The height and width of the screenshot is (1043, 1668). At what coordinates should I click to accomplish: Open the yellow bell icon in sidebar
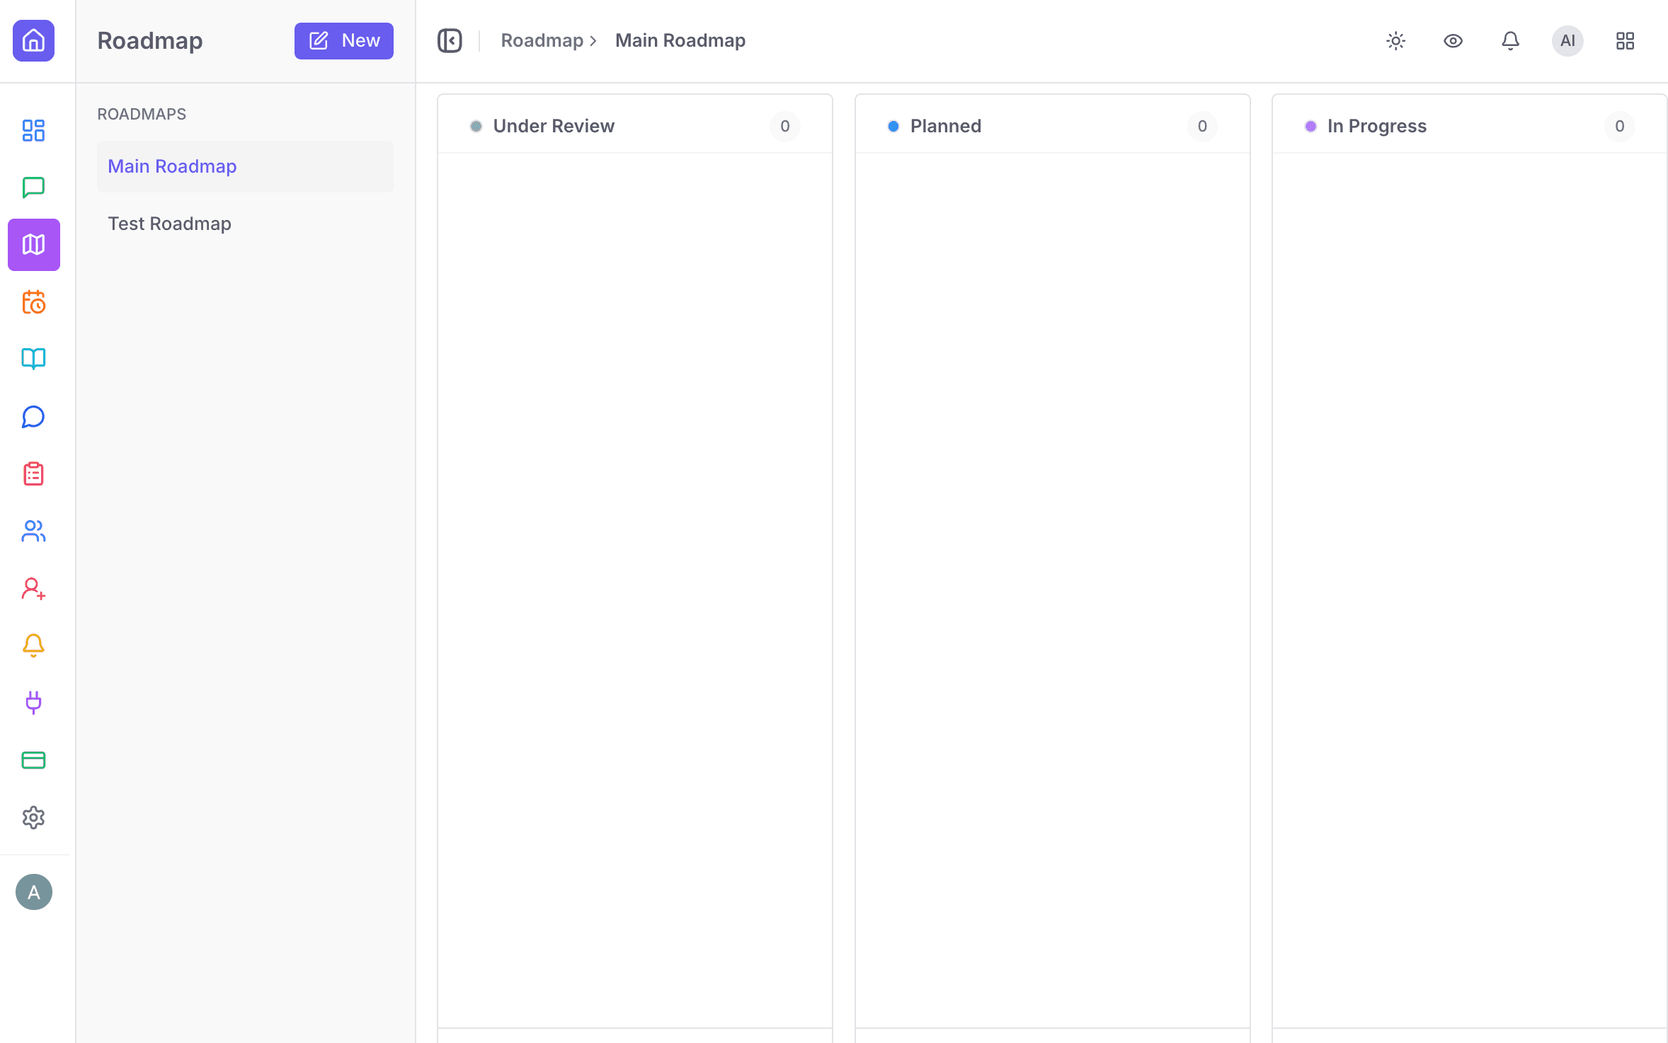pyautogui.click(x=33, y=645)
